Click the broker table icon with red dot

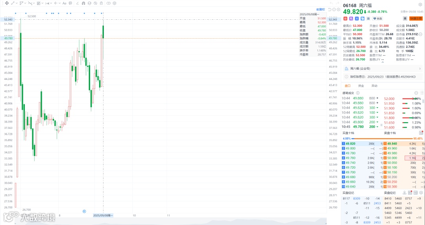click(410, 193)
